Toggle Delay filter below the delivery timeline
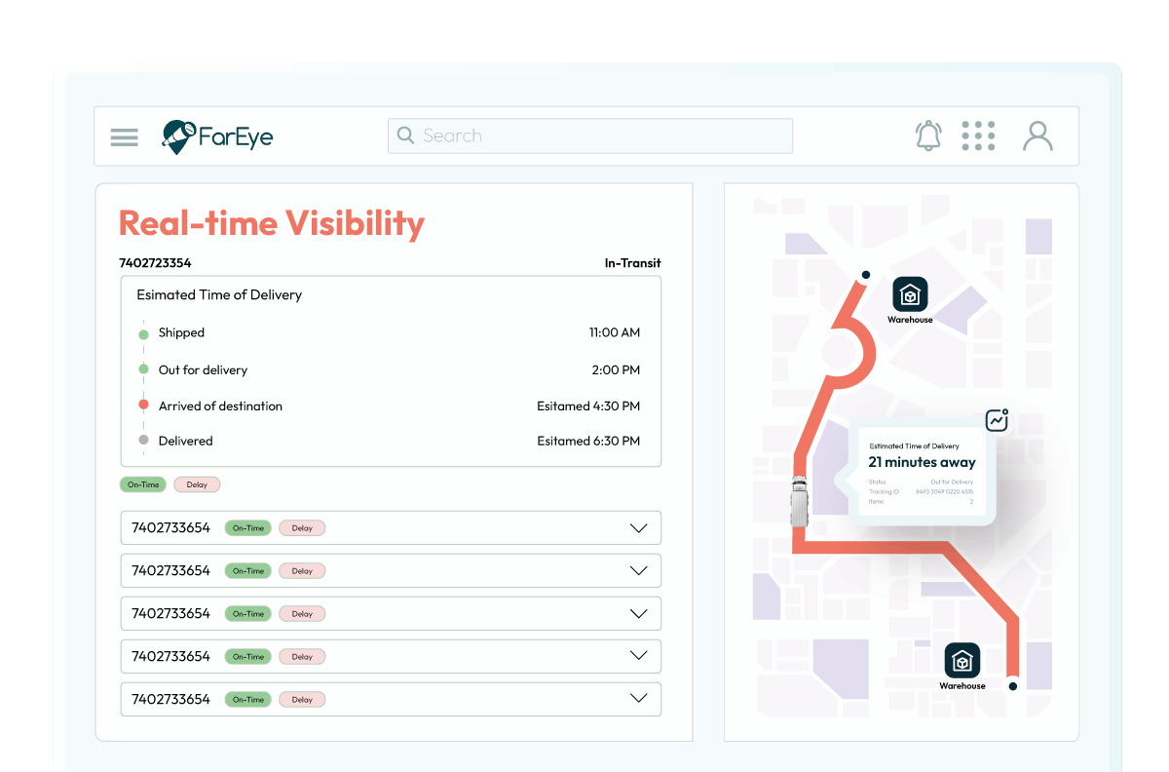Viewport: 1169px width, 772px height. [197, 484]
